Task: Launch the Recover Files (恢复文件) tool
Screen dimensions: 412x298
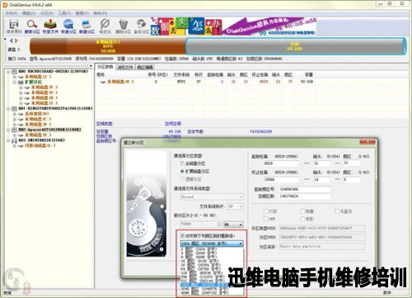Action: [x=50, y=26]
